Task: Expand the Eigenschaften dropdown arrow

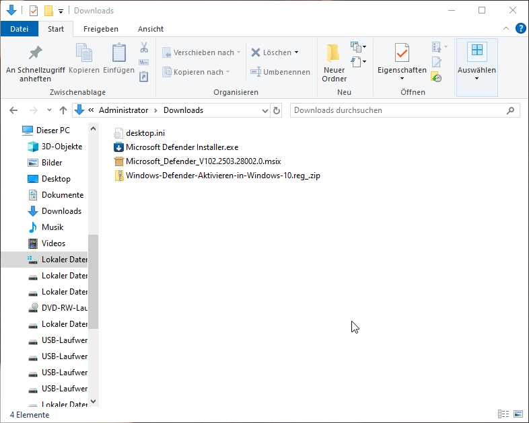Action: (402, 79)
